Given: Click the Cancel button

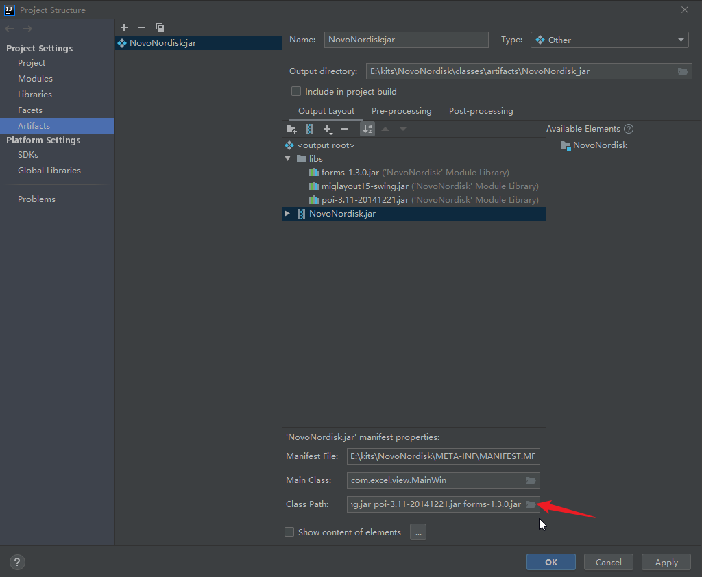Looking at the screenshot, I should pos(609,562).
